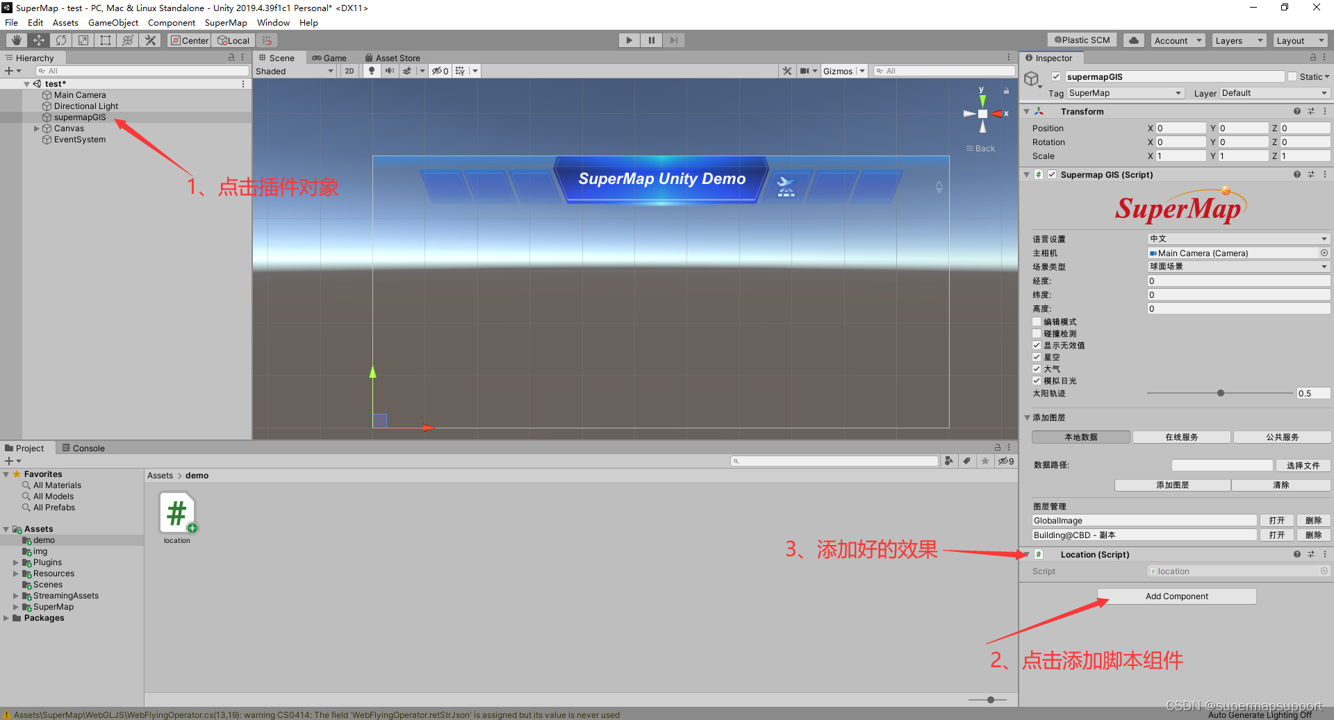Toggle the Static checkbox
The height and width of the screenshot is (720, 1334).
coord(1292,76)
